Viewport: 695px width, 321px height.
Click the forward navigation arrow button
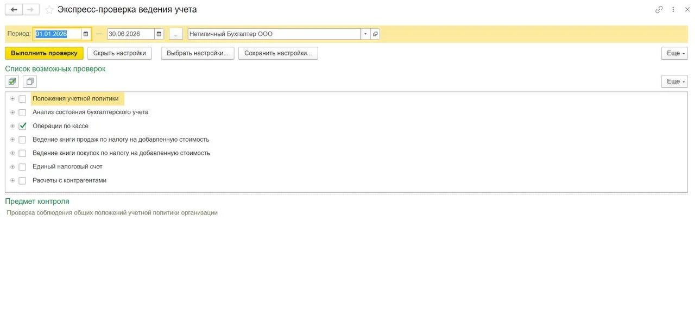31,9
